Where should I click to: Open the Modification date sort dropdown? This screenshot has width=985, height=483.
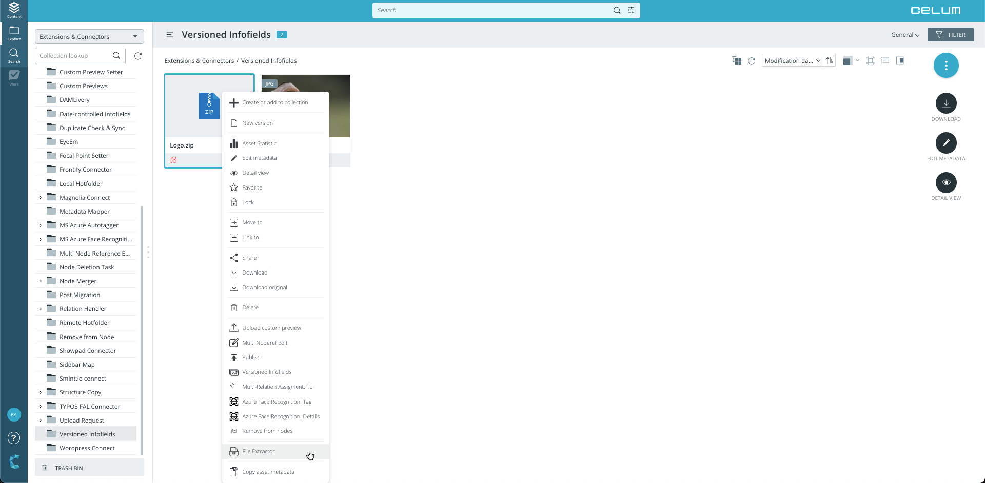[792, 61]
